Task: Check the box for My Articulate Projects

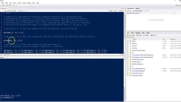Action: tap(128, 59)
